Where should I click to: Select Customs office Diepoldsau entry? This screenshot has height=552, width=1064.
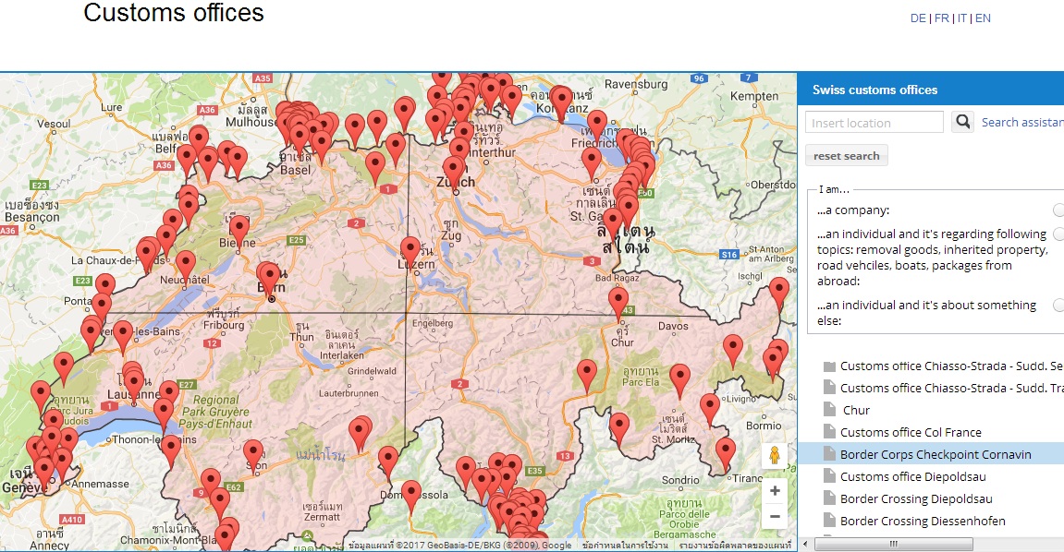912,477
